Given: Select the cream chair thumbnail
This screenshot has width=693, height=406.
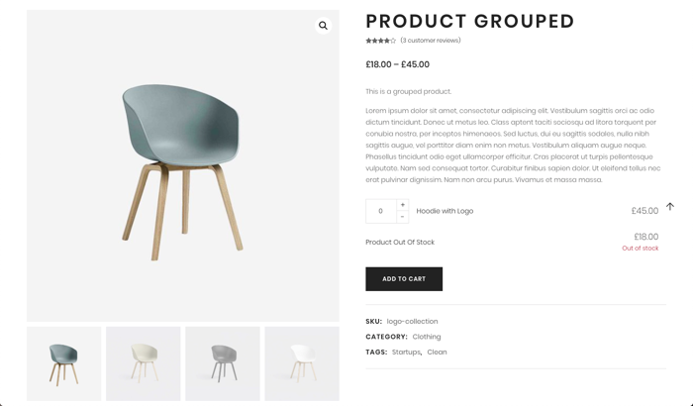Looking at the screenshot, I should (144, 364).
